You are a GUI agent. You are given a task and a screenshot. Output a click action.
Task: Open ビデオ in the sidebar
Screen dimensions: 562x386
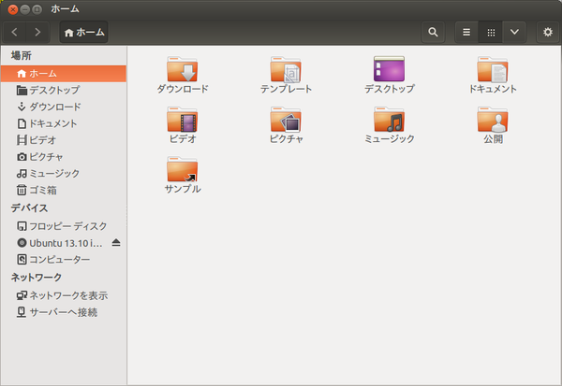[x=64, y=140]
